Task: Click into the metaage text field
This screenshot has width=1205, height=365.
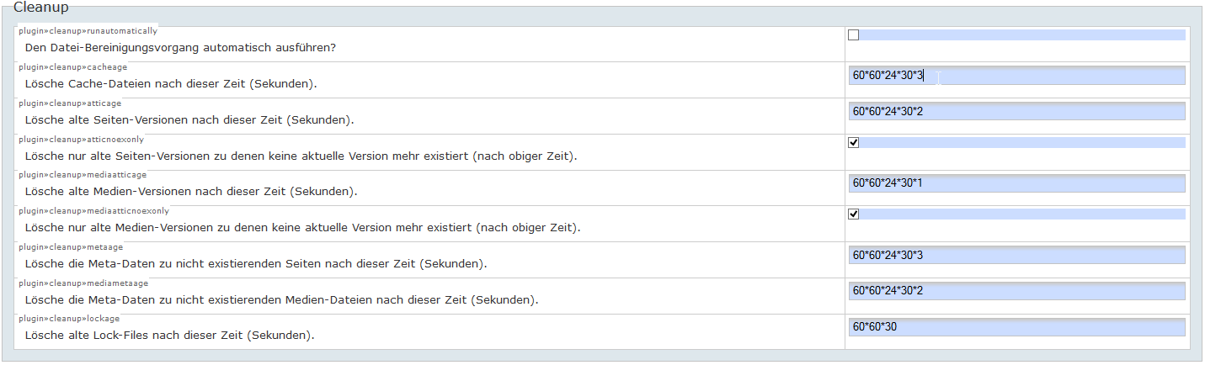Action: pos(1016,255)
